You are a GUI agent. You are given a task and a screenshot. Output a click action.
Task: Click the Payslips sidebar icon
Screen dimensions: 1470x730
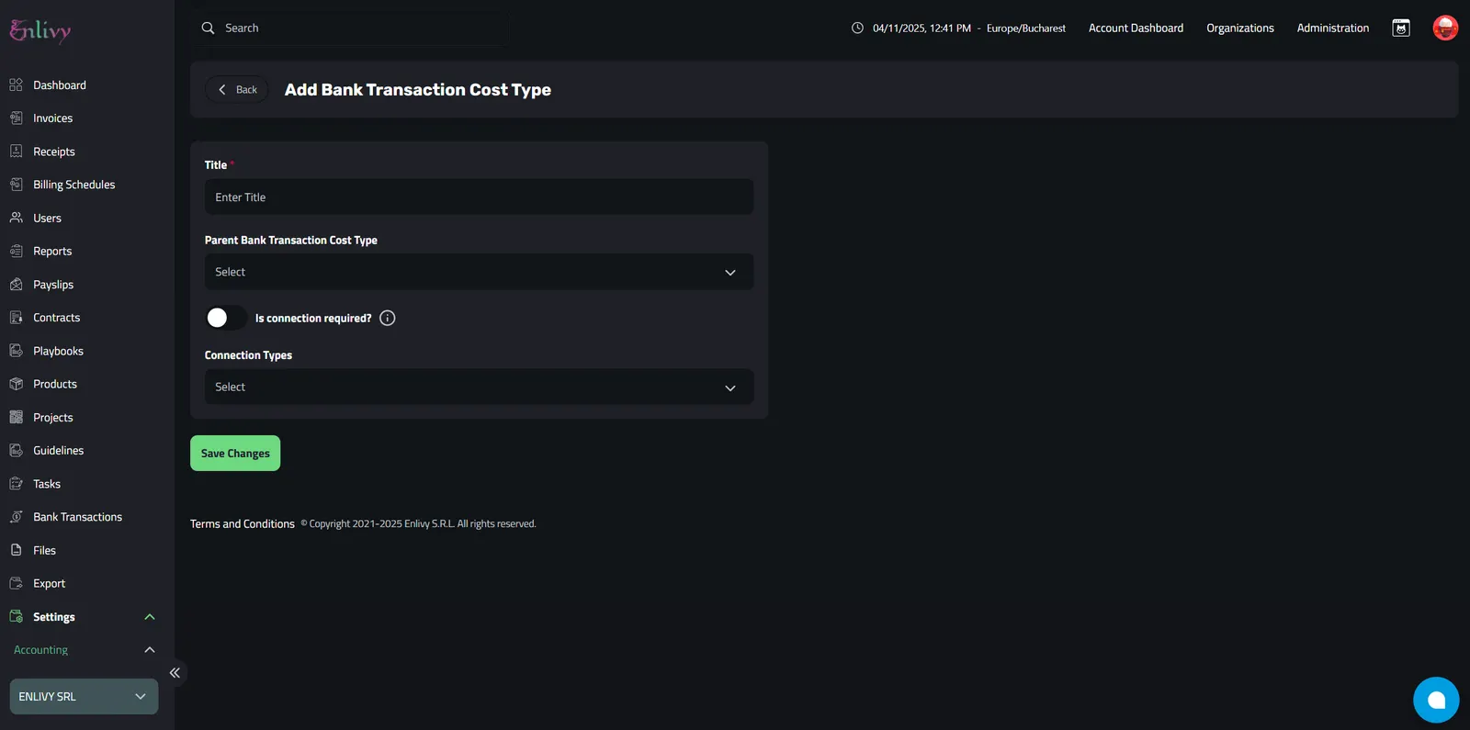[x=16, y=285]
